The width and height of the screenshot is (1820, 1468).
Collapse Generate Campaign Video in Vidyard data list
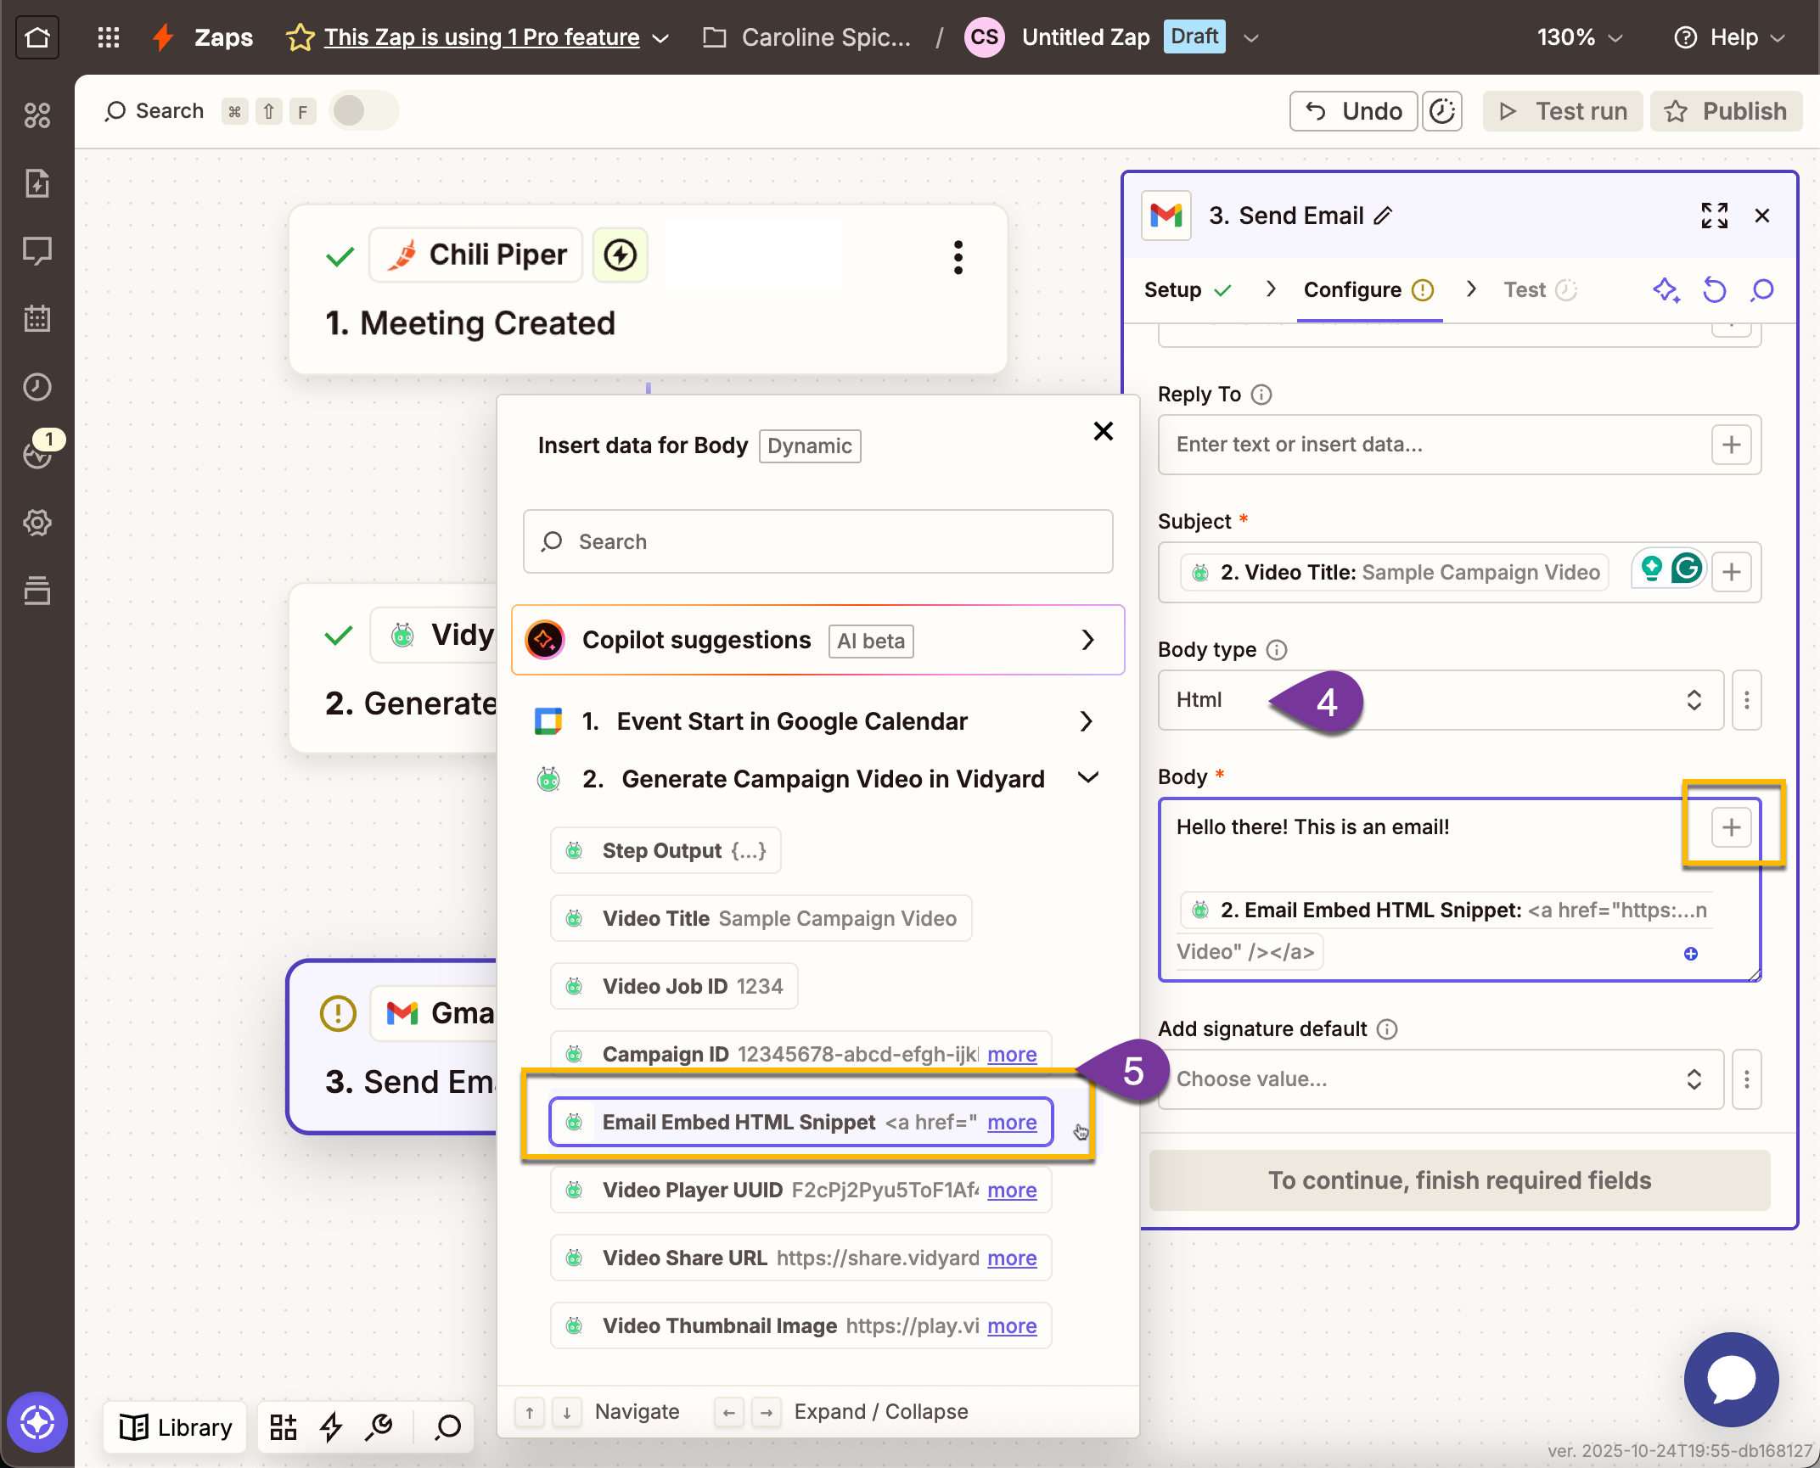pos(1087,777)
